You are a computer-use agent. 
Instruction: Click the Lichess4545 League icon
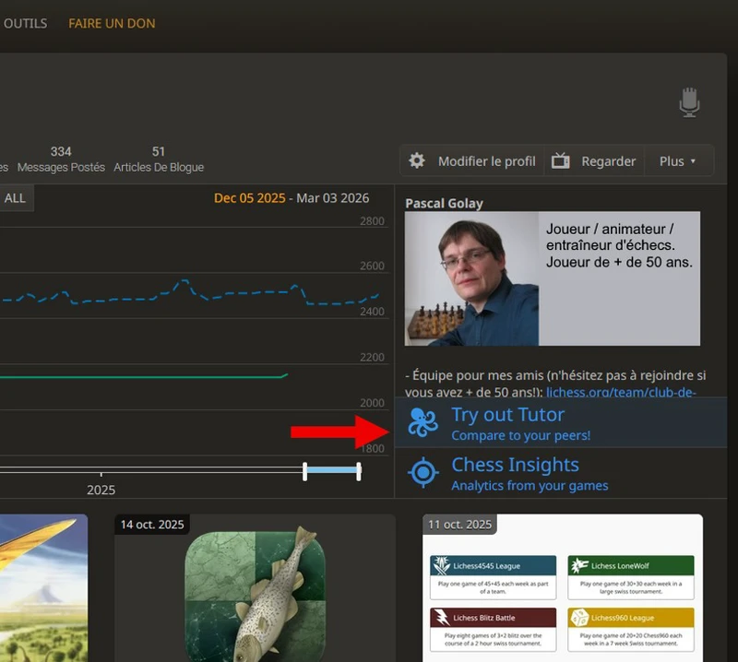[x=441, y=565]
